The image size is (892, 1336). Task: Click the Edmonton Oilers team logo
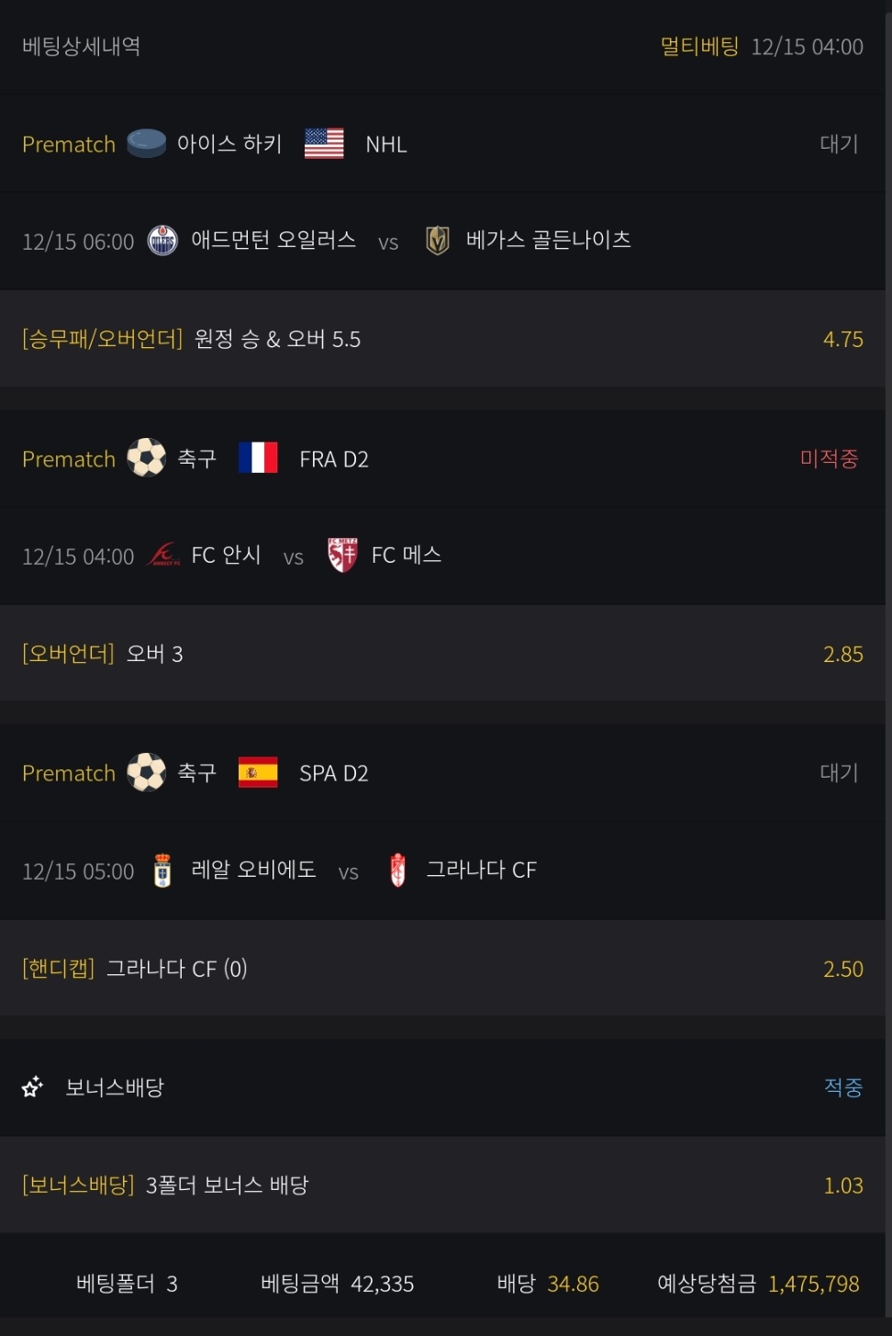click(162, 241)
